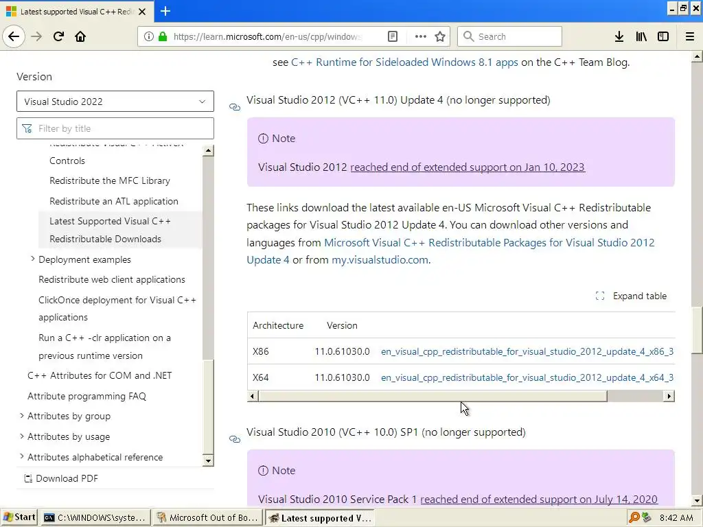Copy anchor link icon beside Visual Studio 2010 heading
Viewport: 703px width, 527px height.
(x=235, y=439)
